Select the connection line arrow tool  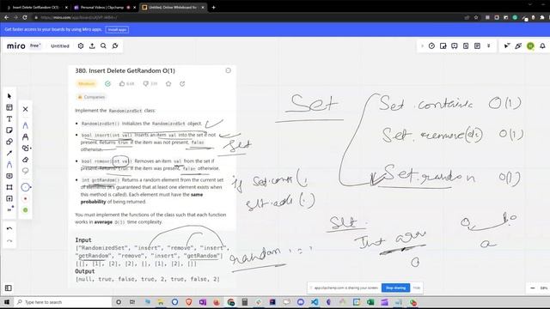point(9,153)
